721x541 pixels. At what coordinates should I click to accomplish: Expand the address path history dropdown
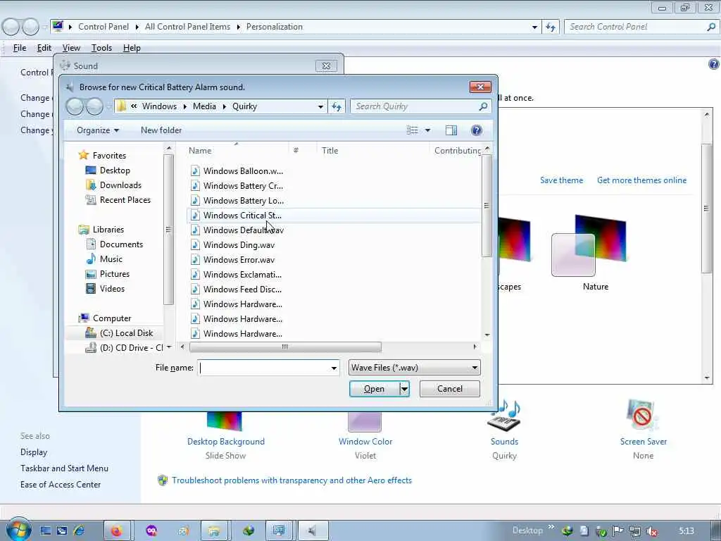320,106
